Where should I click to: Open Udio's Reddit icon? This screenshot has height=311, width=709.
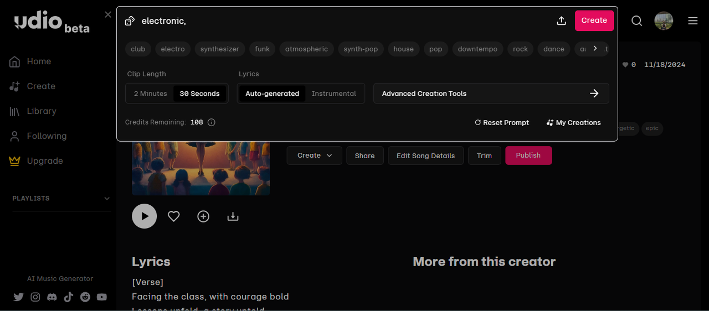85,297
